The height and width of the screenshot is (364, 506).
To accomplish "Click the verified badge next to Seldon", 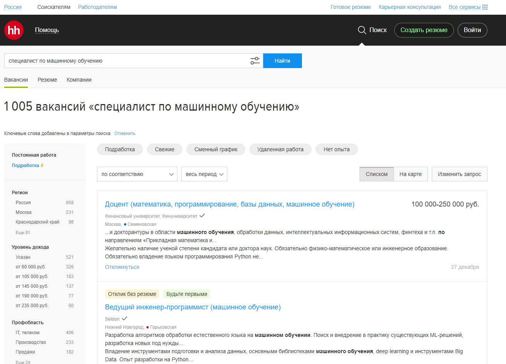I will coord(124,318).
